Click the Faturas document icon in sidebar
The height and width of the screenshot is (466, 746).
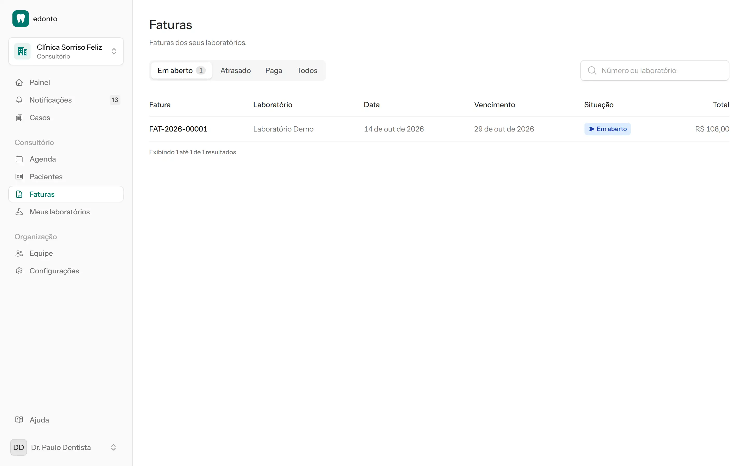(19, 194)
